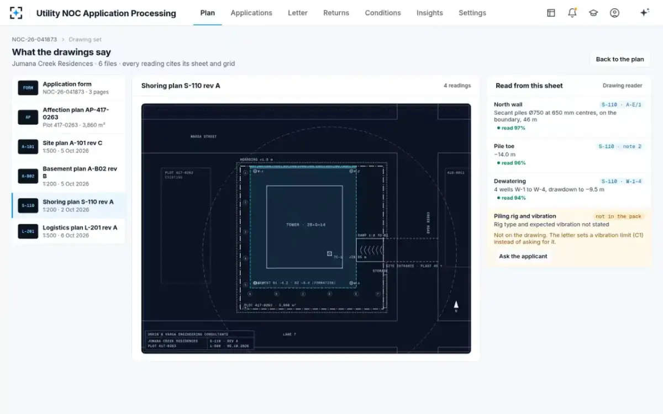The width and height of the screenshot is (663, 414).
Task: Go to the Conditions tab
Action: (x=383, y=13)
